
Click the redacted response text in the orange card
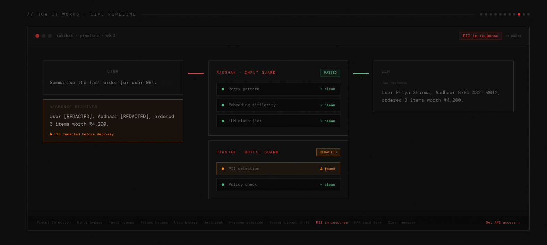point(112,120)
